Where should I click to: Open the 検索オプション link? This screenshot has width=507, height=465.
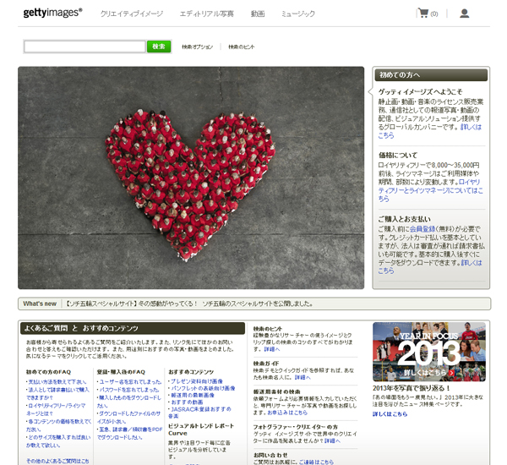click(x=197, y=46)
